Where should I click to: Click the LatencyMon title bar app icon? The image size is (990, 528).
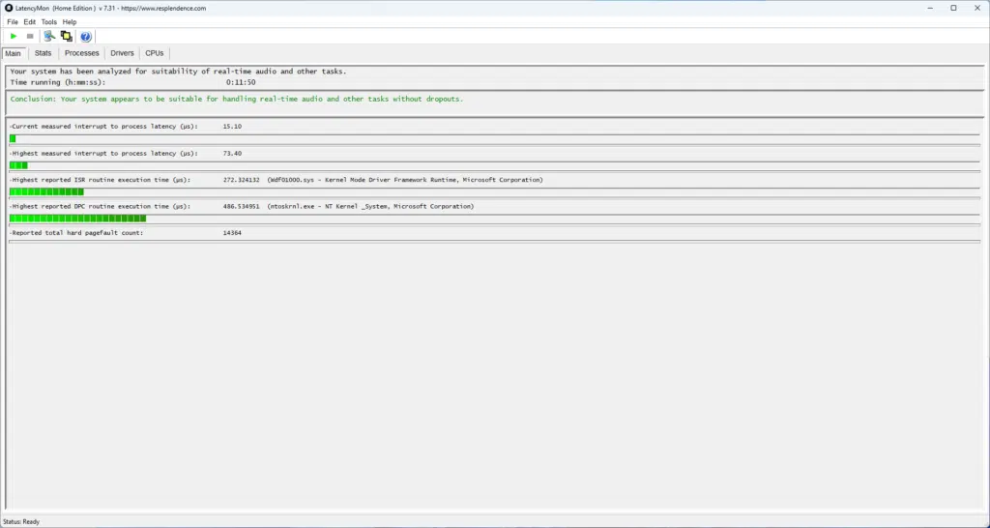[9, 8]
